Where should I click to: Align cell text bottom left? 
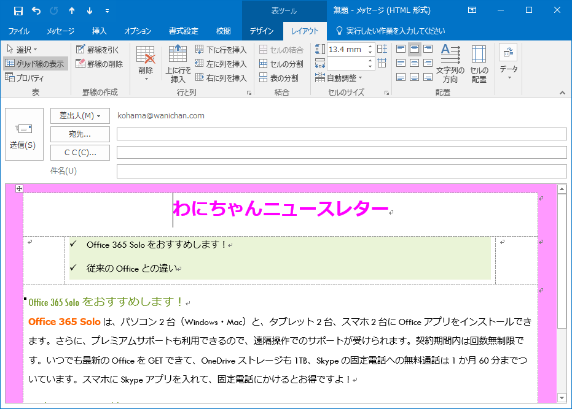coord(401,77)
